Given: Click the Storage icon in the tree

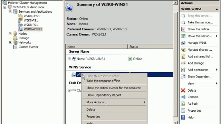Looking at the screenshot, I should pos(15,38).
